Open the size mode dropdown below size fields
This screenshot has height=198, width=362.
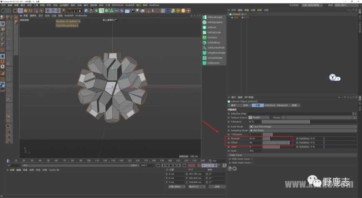(197, 187)
